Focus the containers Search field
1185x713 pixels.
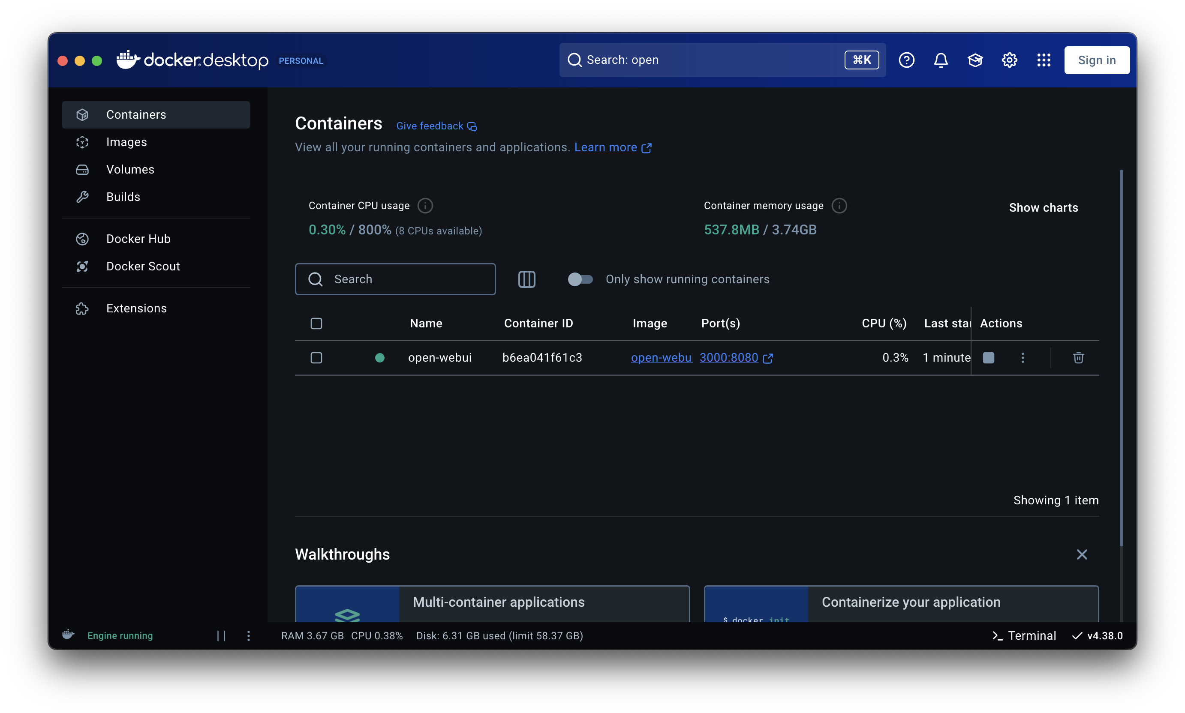[x=395, y=279]
